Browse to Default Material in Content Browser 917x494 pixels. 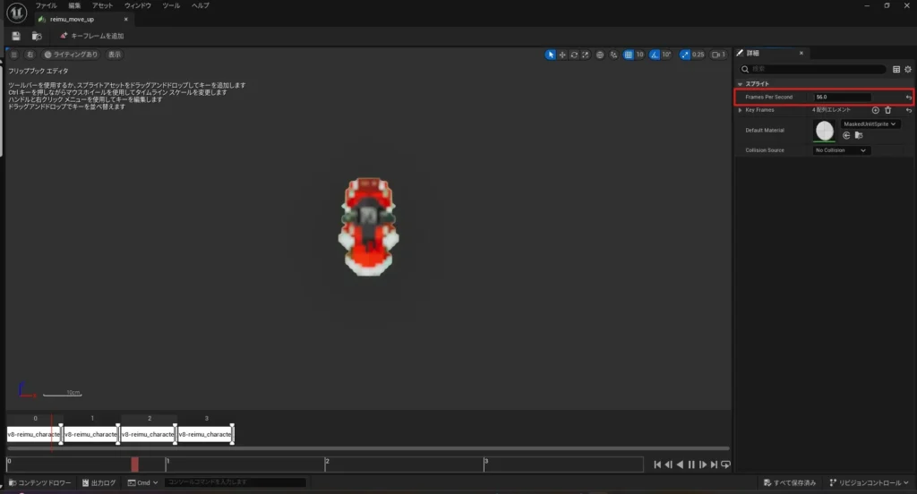(859, 136)
